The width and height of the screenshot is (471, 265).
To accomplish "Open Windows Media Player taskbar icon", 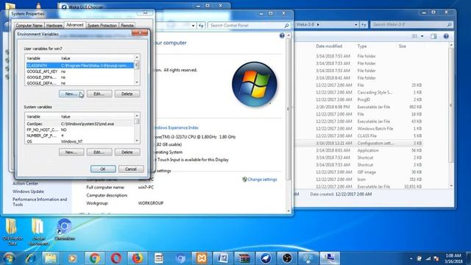I will (72, 258).
